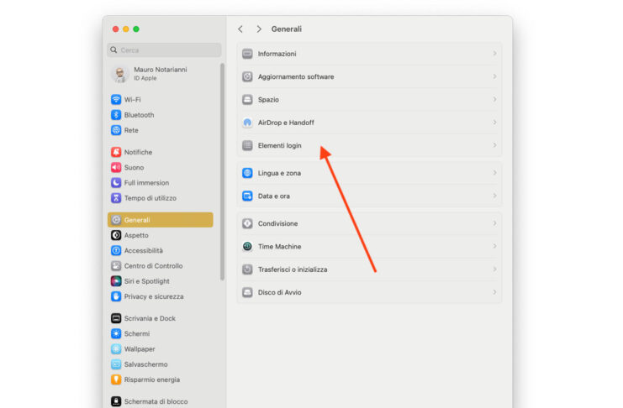Image resolution: width=623 pixels, height=408 pixels.
Task: Click the Risparmio energia bulb icon
Action: (x=116, y=379)
